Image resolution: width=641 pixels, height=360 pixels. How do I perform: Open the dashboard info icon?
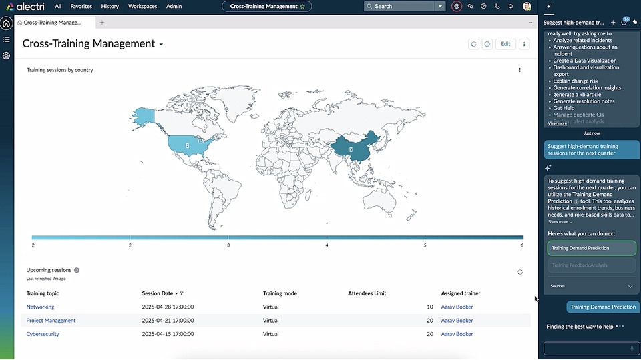[487, 44]
